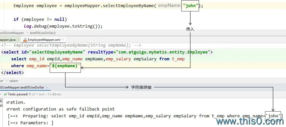Click the select breadcrumb in XML editor
Viewport: 286px width, 127px height.
[x=14, y=81]
